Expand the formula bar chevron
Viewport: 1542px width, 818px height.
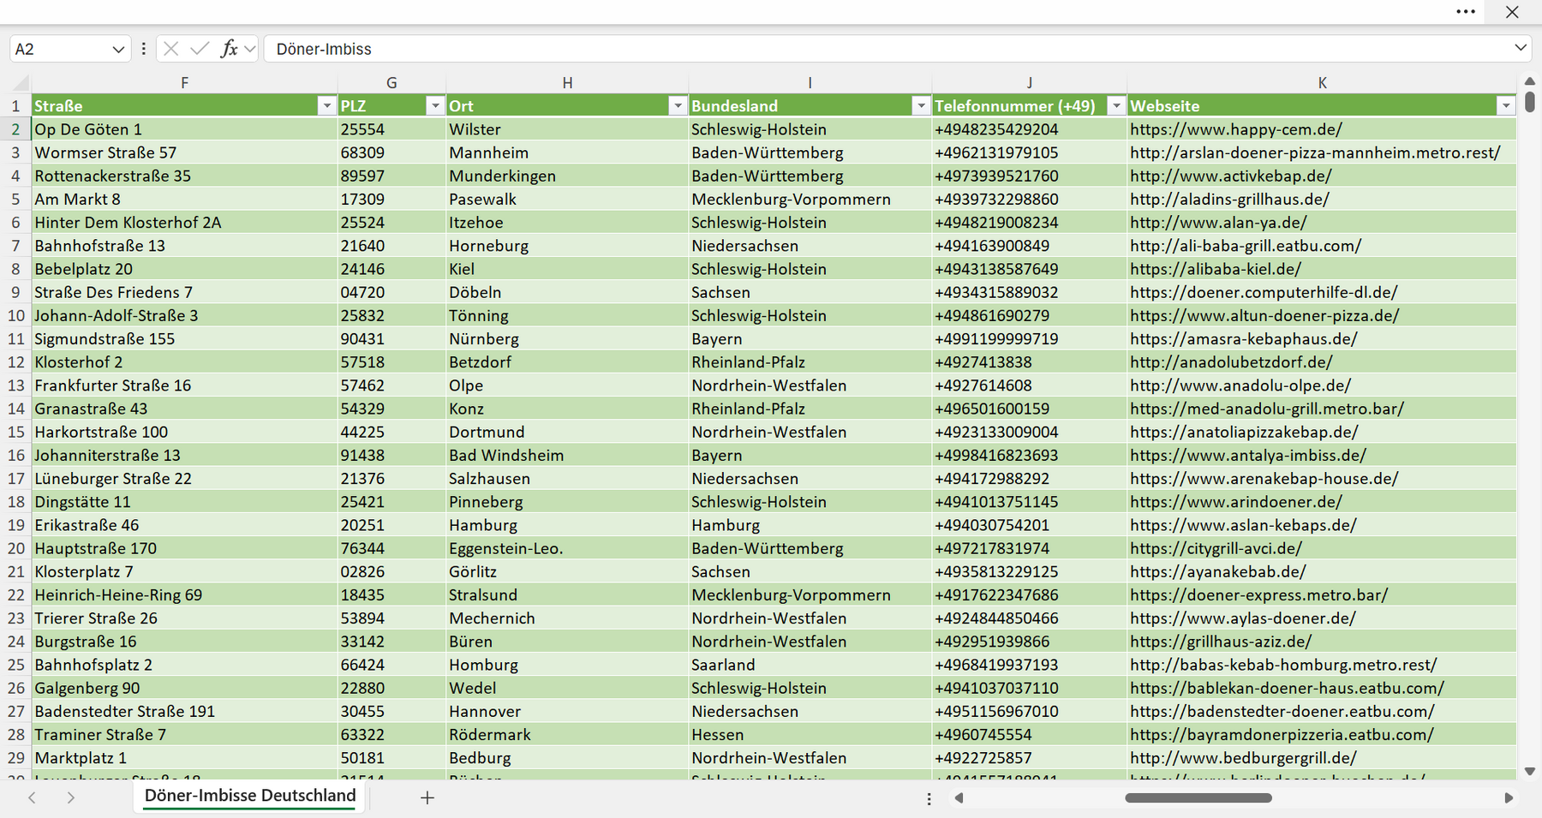(x=1521, y=48)
